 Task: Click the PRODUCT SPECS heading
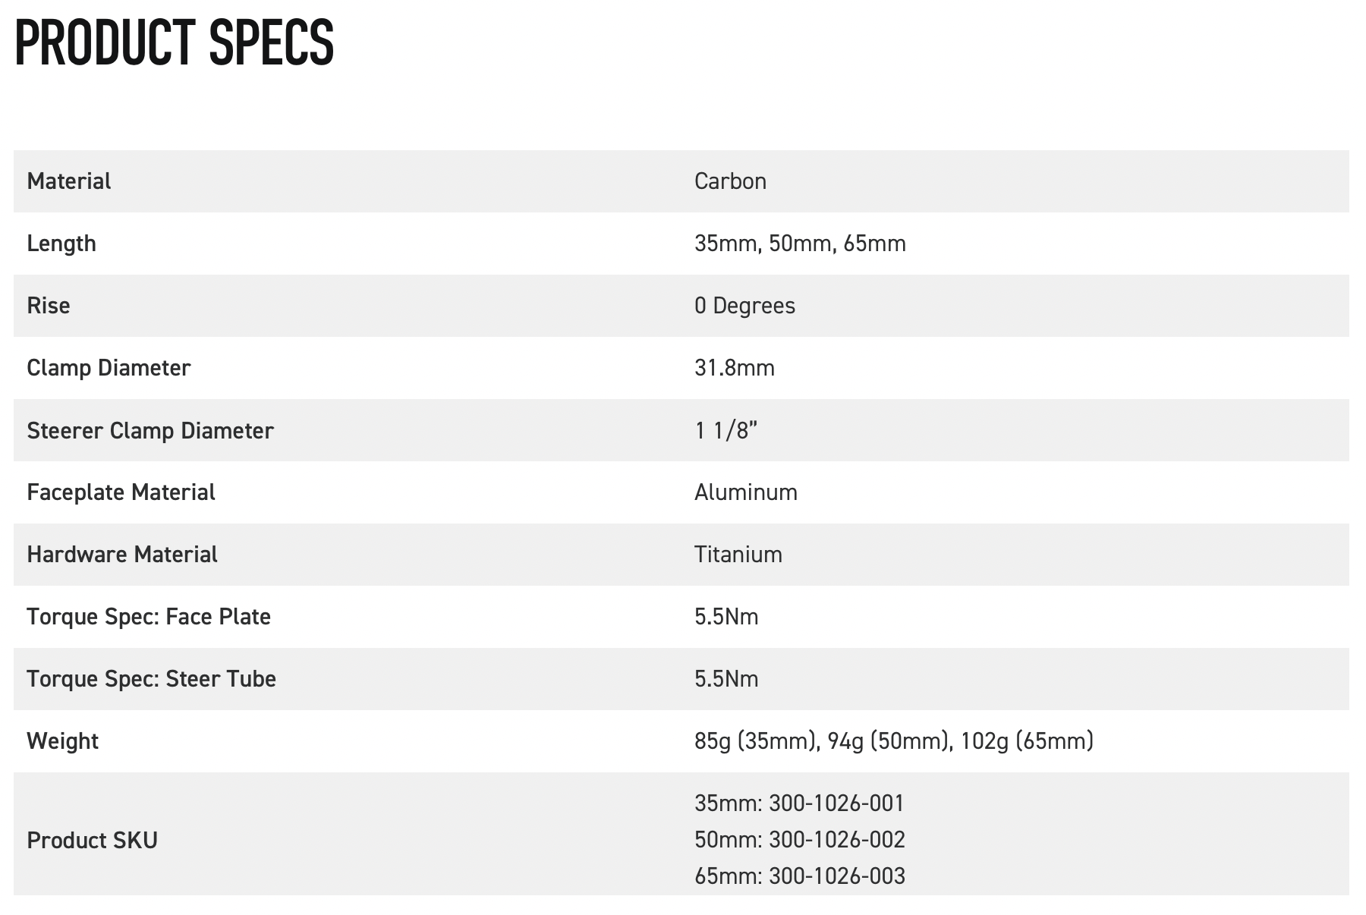(x=174, y=43)
